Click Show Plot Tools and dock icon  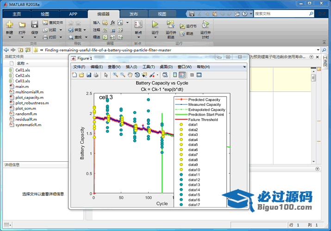click(x=199, y=75)
